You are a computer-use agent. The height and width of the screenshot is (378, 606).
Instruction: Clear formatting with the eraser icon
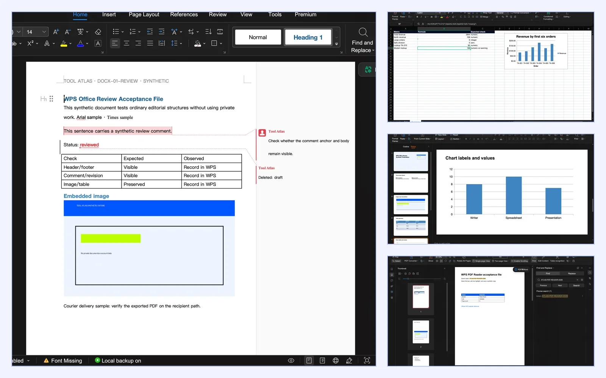pos(98,32)
